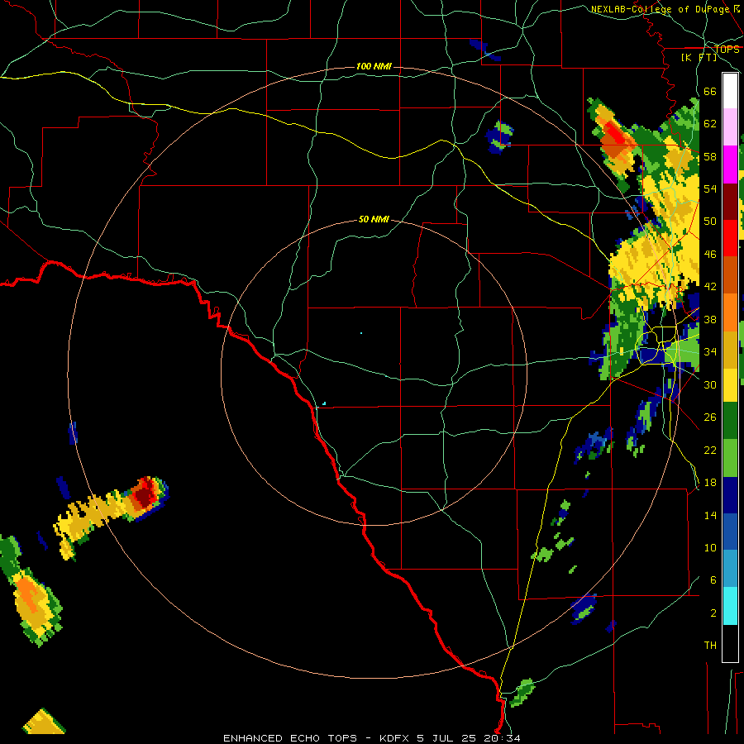Click the "KDFX" radar site identifier

point(394,738)
